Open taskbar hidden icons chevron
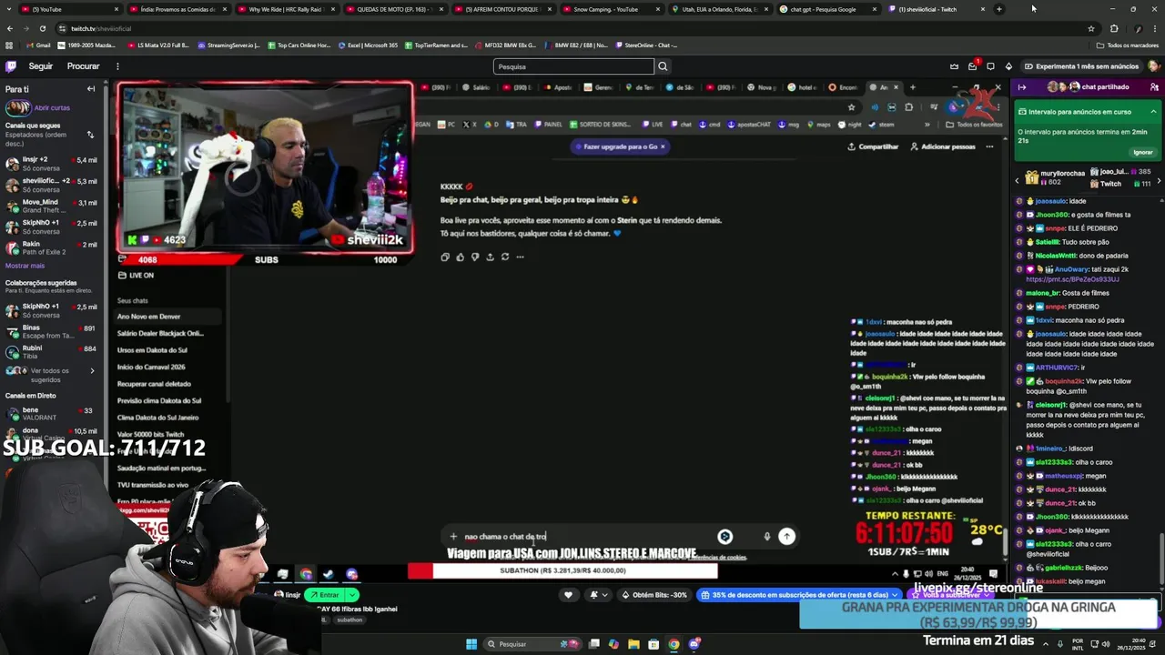Image resolution: width=1165 pixels, height=655 pixels. tap(1048, 644)
